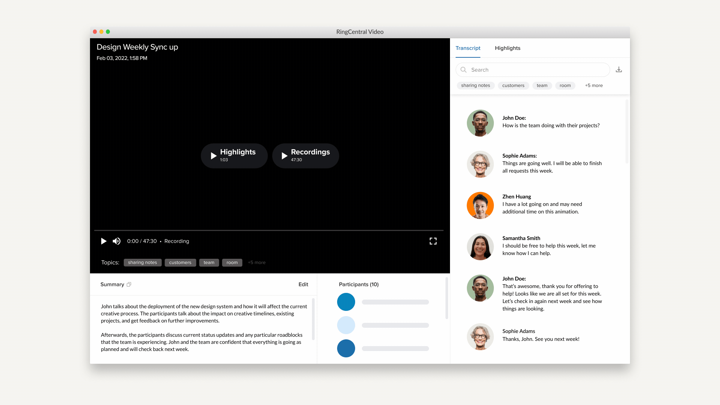Click the +5 more topics tag
Image resolution: width=720 pixels, height=405 pixels.
click(x=256, y=262)
